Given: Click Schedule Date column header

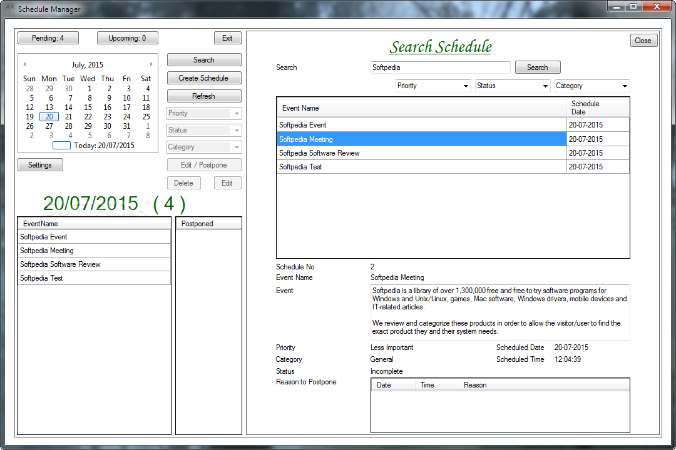Looking at the screenshot, I should (598, 107).
